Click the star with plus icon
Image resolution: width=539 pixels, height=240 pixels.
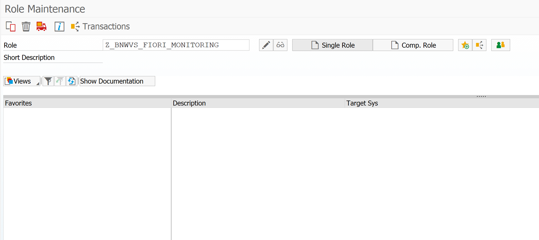[465, 45]
